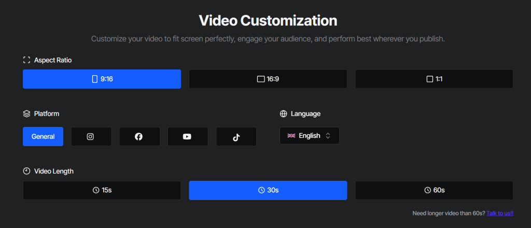Image resolution: width=531 pixels, height=228 pixels.
Task: Click the Video Customization heading
Action: click(x=268, y=21)
